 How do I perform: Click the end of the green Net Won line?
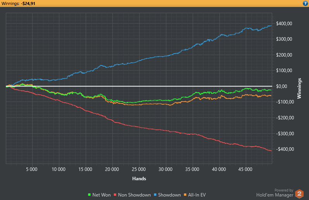coord(271,90)
